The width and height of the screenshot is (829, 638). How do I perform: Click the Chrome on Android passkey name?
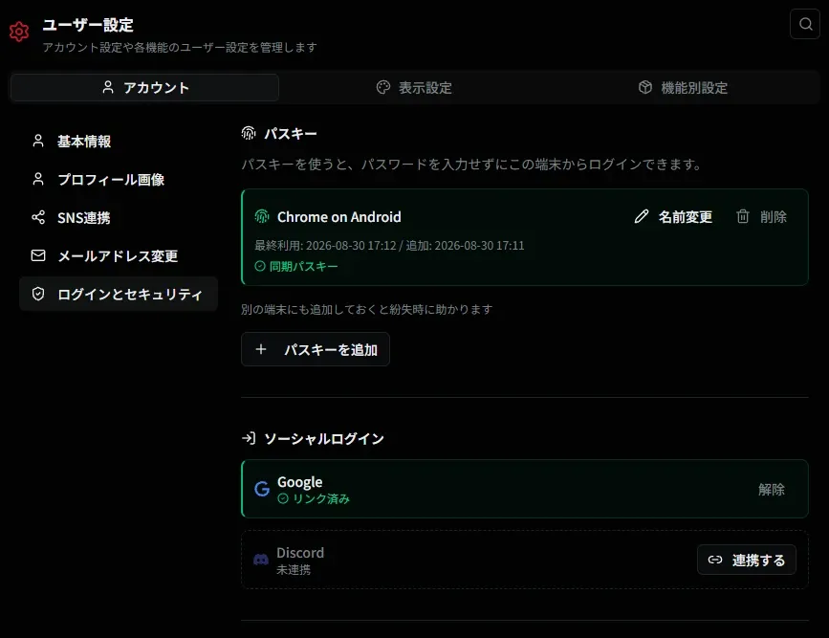pos(338,217)
